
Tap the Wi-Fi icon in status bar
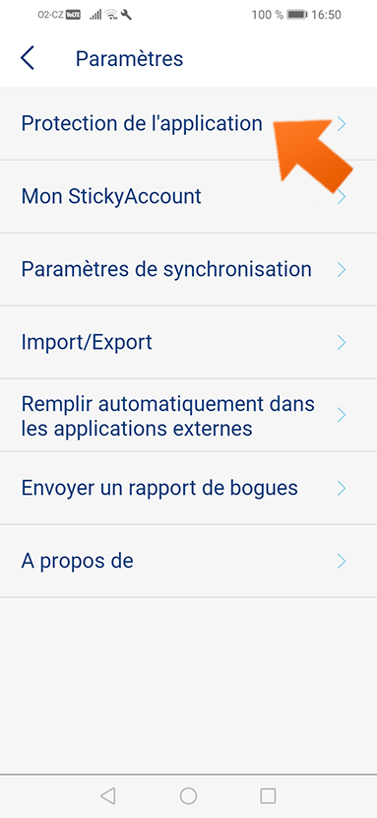tap(111, 15)
